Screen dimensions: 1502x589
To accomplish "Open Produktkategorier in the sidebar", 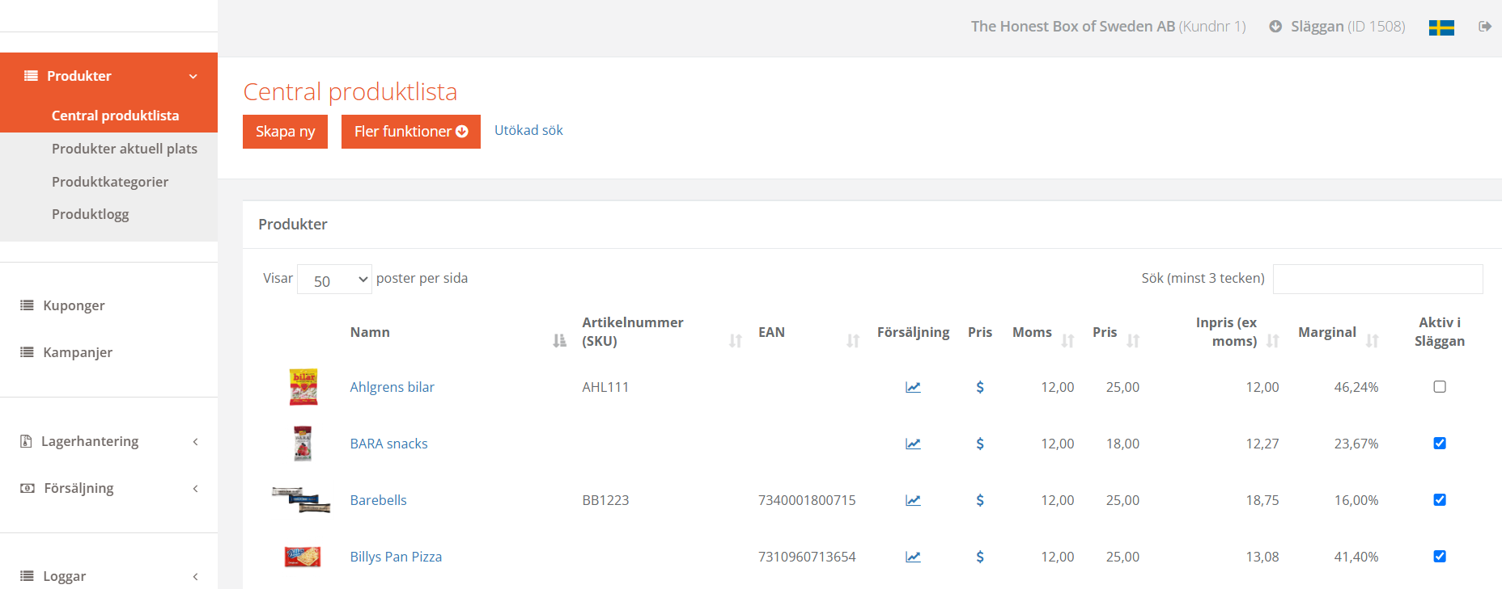I will [x=110, y=182].
